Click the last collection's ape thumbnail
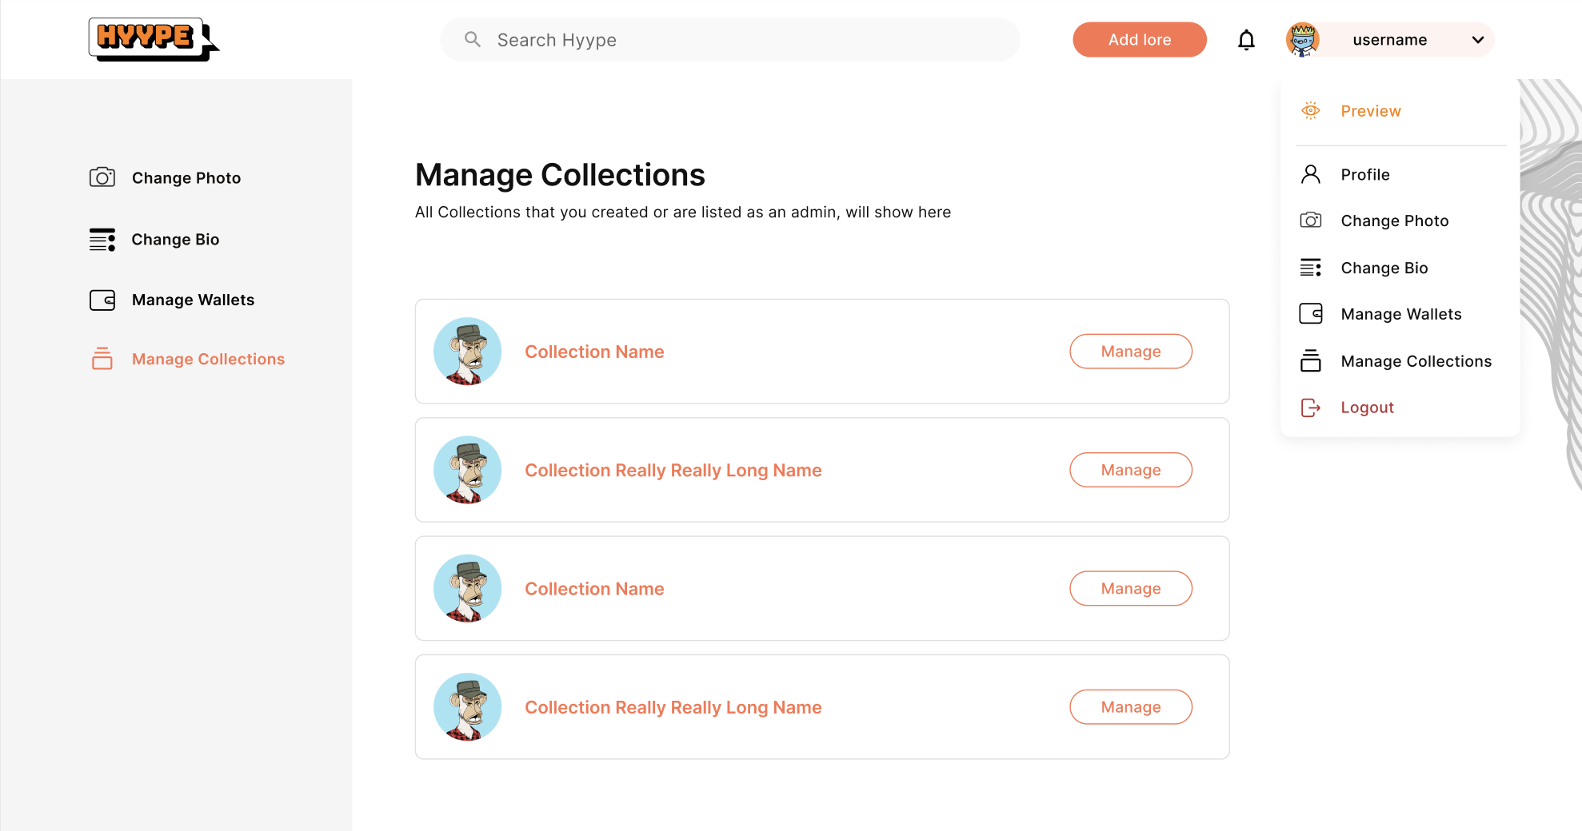The height and width of the screenshot is (831, 1582). (468, 707)
